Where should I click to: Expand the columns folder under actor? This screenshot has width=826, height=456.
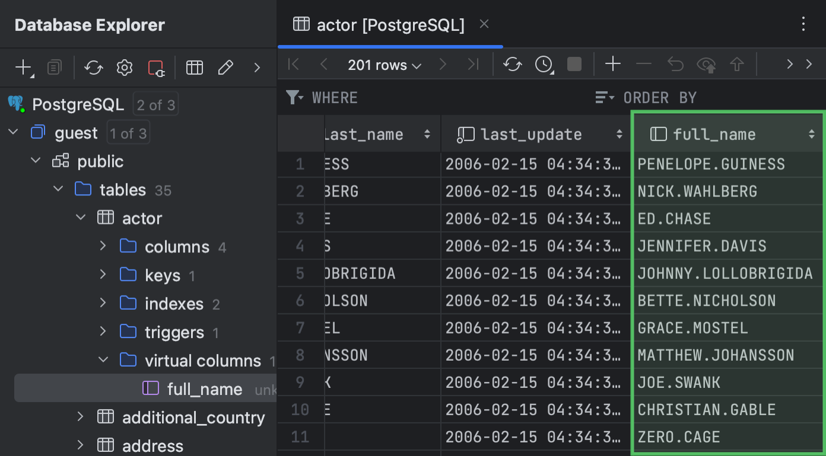pos(103,246)
